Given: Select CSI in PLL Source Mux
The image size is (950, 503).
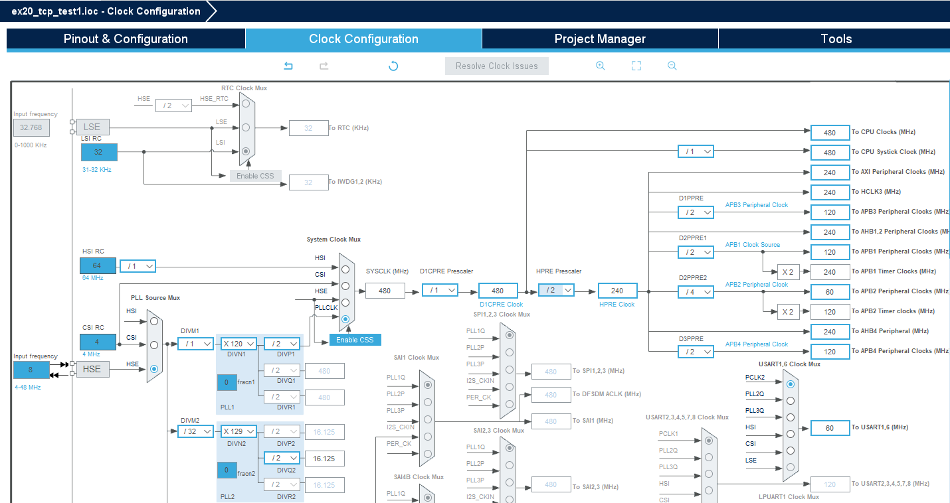Looking at the screenshot, I should tap(155, 345).
